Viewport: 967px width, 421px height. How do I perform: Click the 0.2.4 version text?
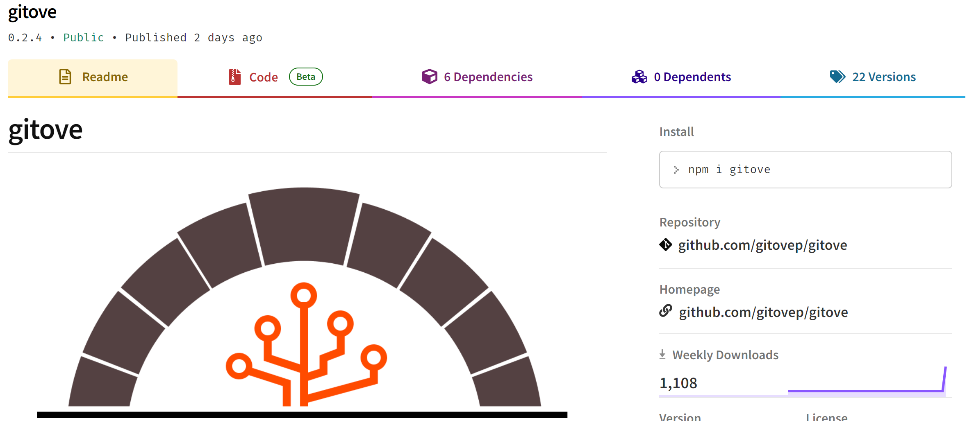(x=25, y=38)
